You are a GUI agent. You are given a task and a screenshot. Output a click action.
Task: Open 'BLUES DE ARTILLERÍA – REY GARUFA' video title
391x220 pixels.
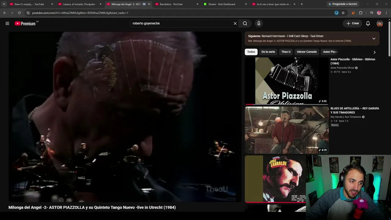pyautogui.click(x=355, y=110)
